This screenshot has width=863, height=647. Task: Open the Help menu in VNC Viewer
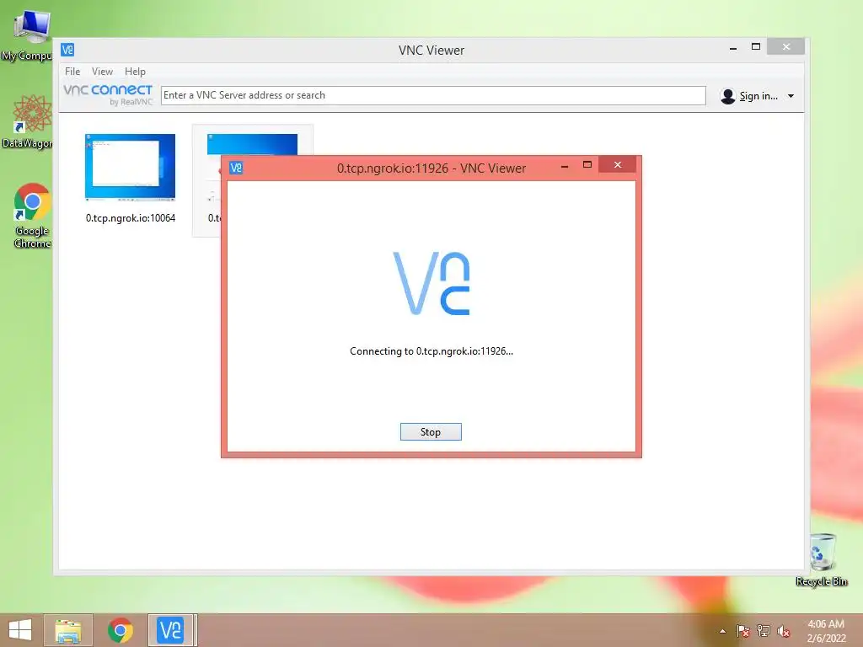(135, 72)
